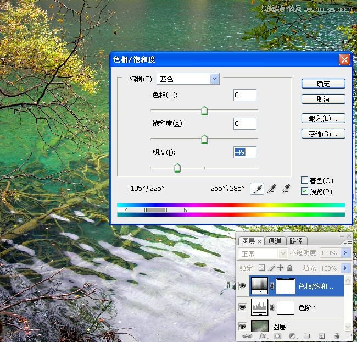This screenshot has height=342, width=357.
Task: Click the layers list scroll-down arrow
Action: [x=348, y=327]
